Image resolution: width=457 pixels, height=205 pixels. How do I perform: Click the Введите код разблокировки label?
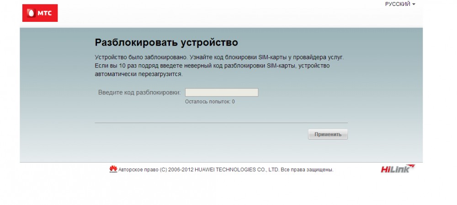(x=139, y=92)
